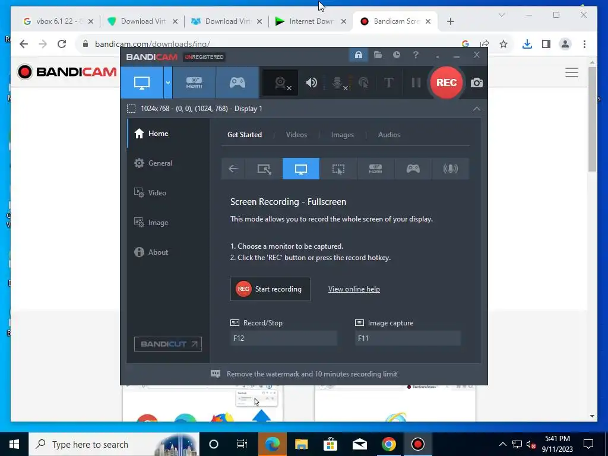The image size is (608, 456).
Task: Click the lock icon in Bandicam title bar
Action: [x=358, y=55]
